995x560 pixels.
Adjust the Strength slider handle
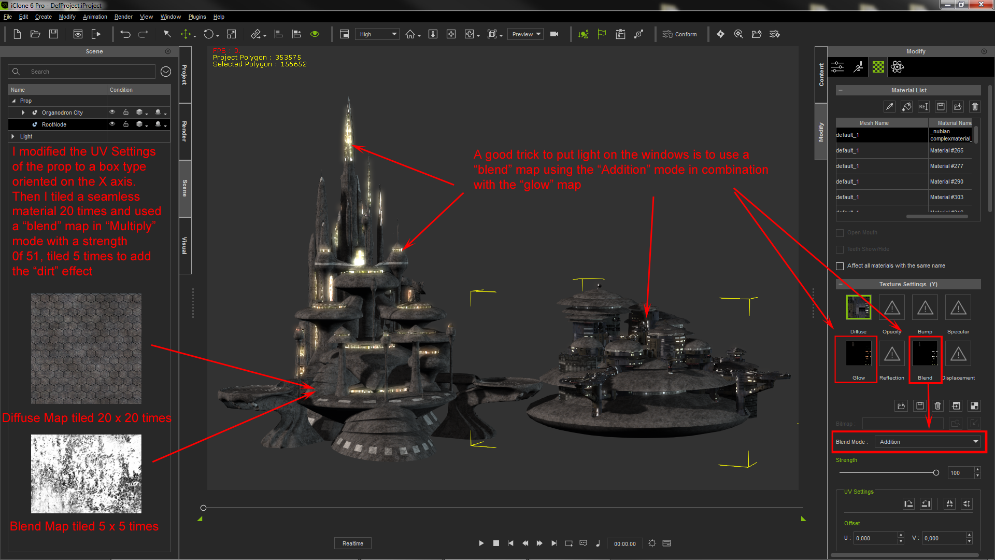[936, 473]
